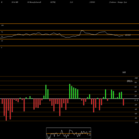
Task: Click the (5,5 parameters text in header
Action: 71,2
